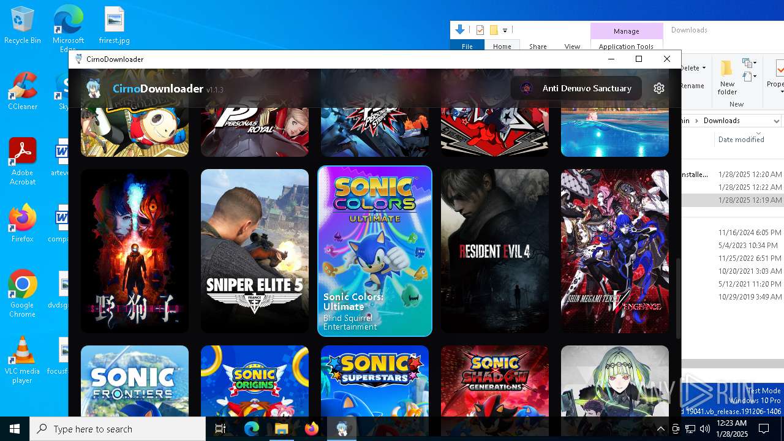Switch to View tab in File Explorer

coord(572,47)
